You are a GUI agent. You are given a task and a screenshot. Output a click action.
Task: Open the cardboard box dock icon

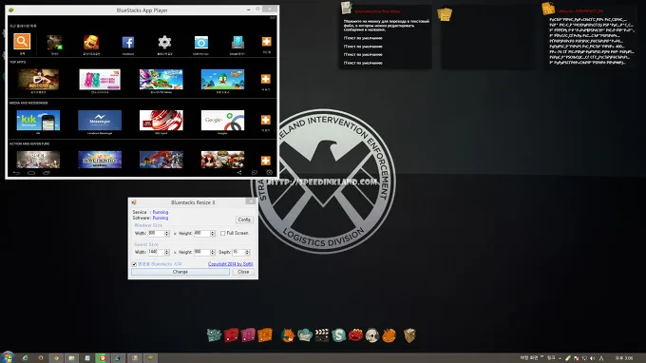point(409,335)
